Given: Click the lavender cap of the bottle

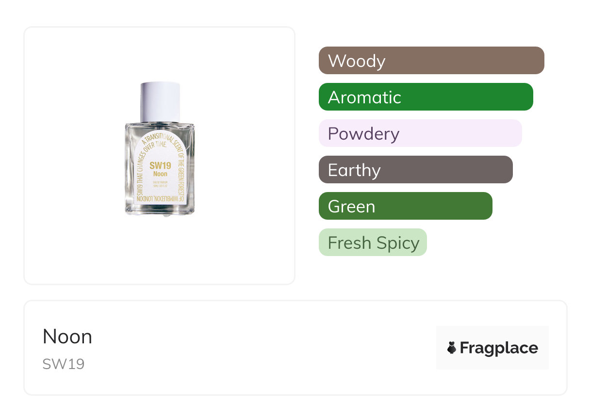Looking at the screenshot, I should (x=161, y=101).
